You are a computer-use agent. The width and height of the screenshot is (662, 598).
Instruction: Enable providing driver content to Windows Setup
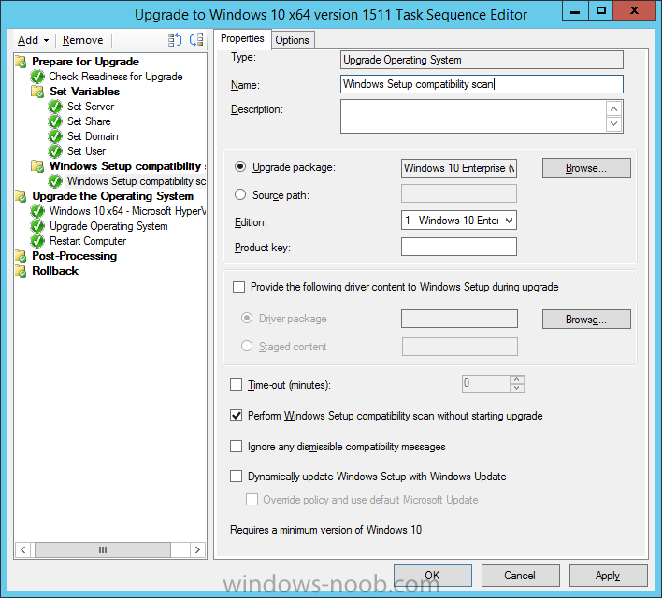(x=239, y=288)
